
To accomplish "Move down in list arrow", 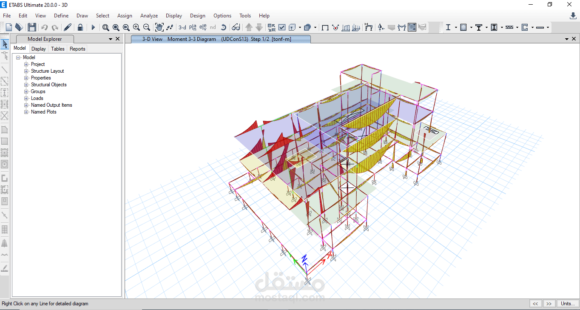I will pos(259,27).
